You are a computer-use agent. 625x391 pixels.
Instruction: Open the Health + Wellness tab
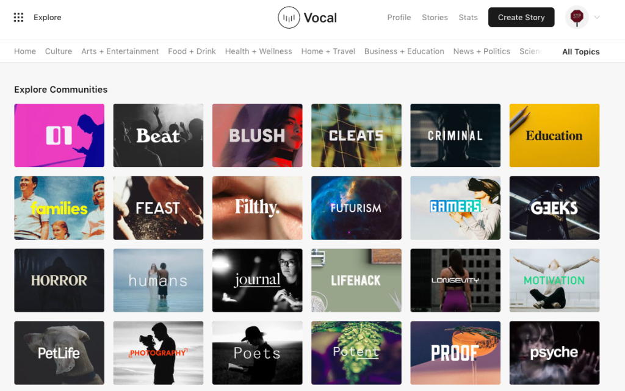258,51
